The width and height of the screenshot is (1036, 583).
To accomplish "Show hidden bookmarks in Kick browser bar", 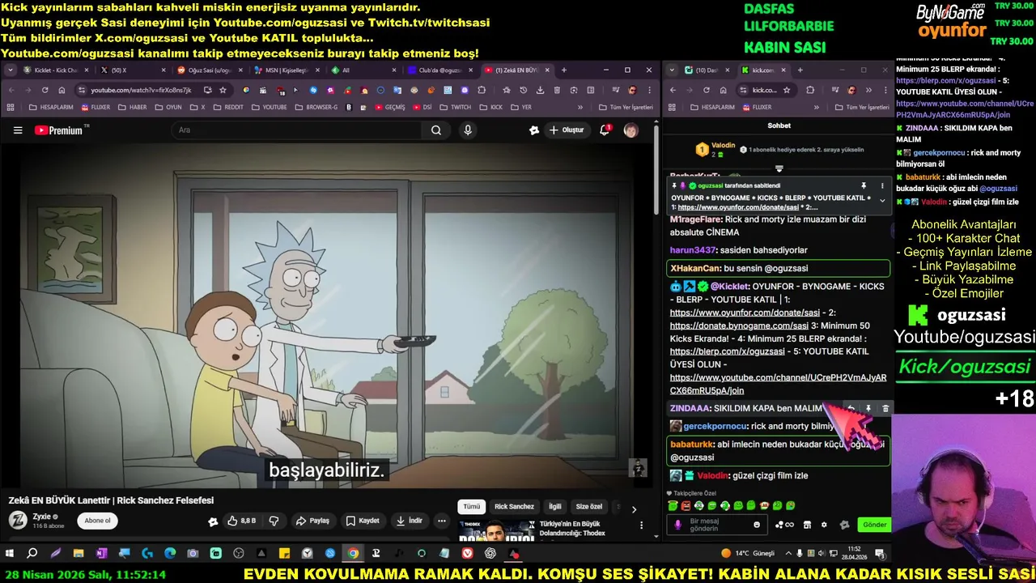I will point(816,107).
